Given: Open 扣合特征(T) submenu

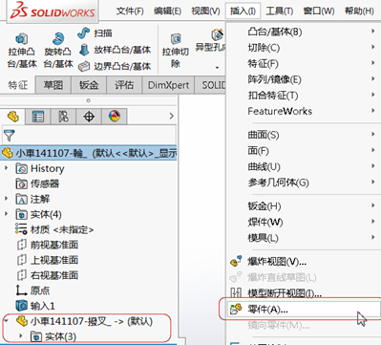Looking at the screenshot, I should 304,96.
